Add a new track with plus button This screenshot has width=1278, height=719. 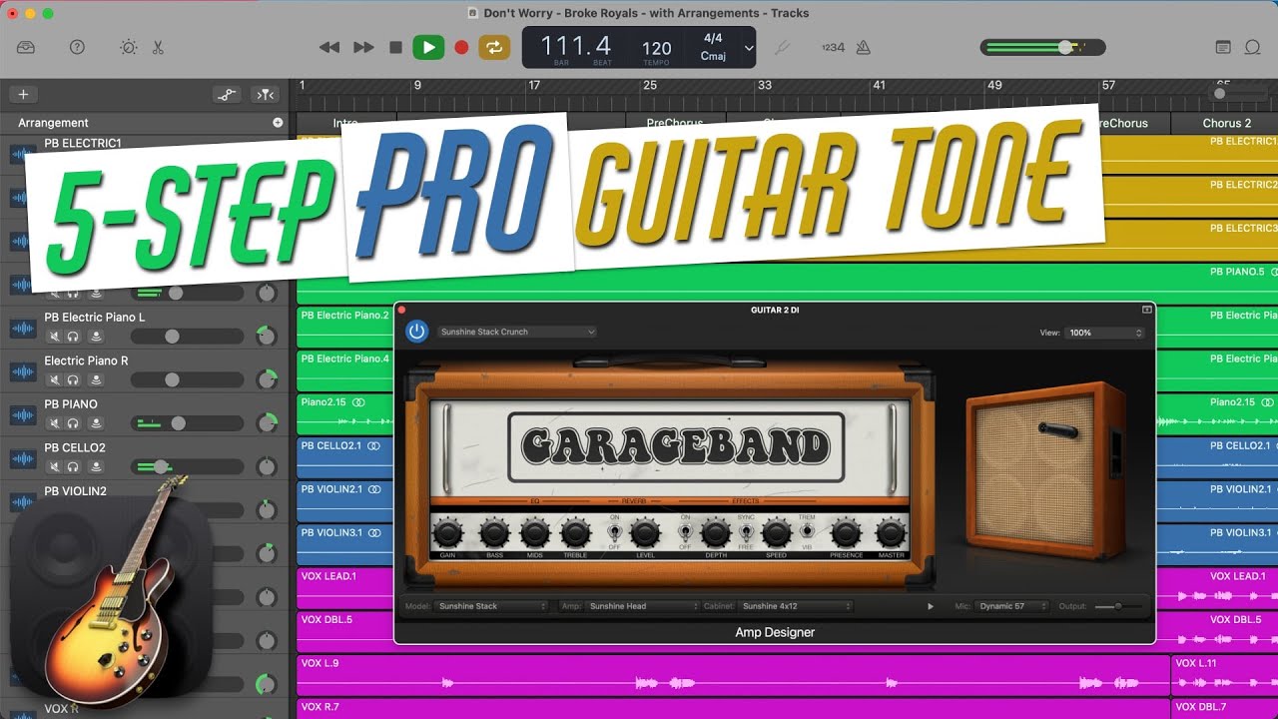[x=23, y=95]
